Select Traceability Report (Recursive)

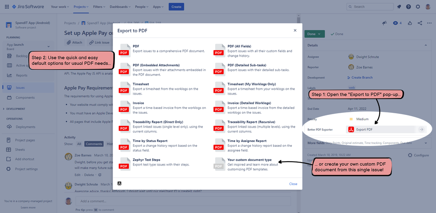coord(255,126)
